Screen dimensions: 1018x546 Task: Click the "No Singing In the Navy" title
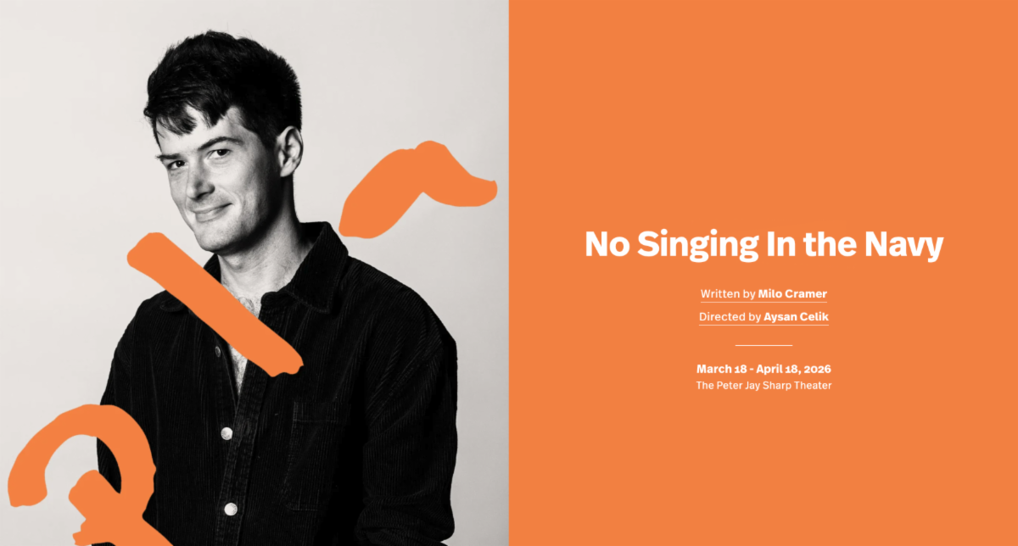coord(763,245)
